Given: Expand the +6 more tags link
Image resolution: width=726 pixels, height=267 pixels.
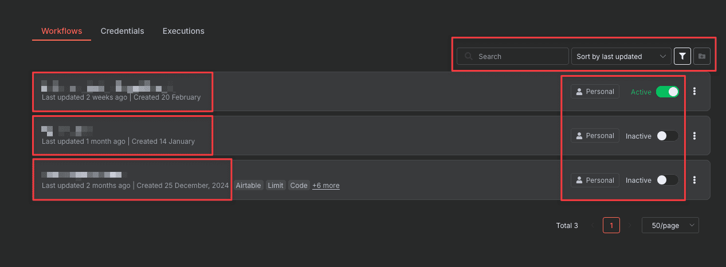Looking at the screenshot, I should pyautogui.click(x=326, y=186).
